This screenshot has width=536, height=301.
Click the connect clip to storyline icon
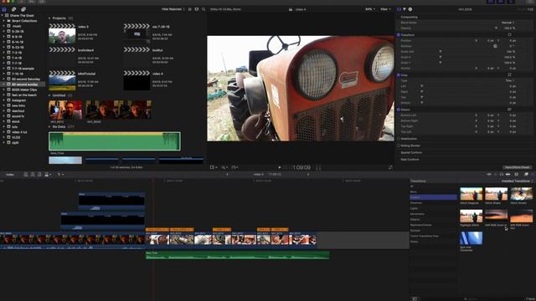coord(26,175)
